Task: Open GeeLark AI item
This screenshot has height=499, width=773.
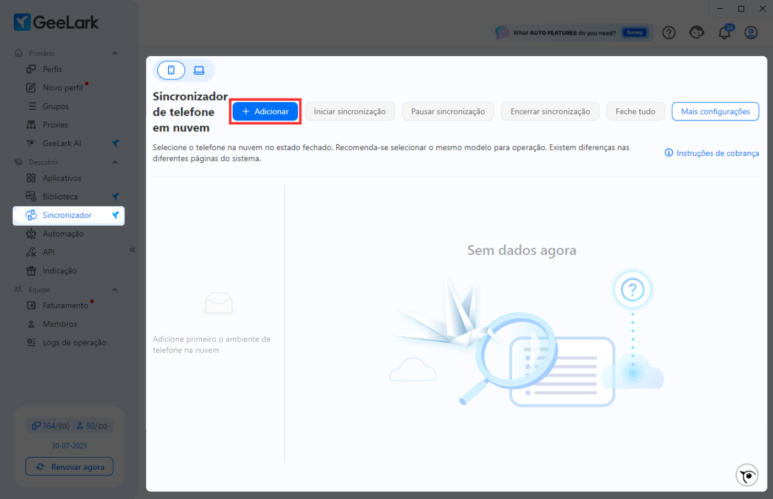Action: click(x=62, y=143)
